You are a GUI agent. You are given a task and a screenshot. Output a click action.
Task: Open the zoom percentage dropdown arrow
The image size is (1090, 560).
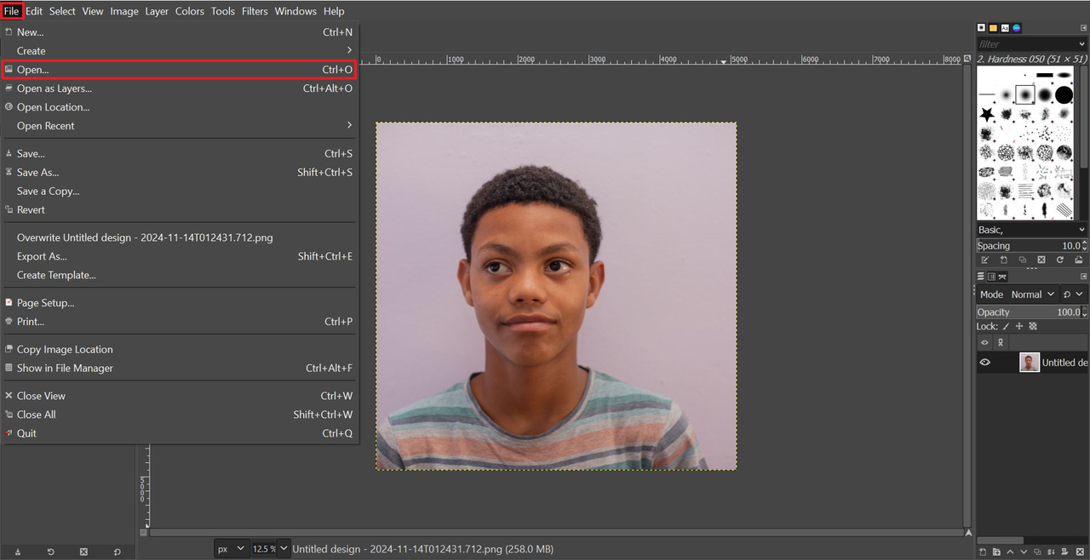click(284, 549)
